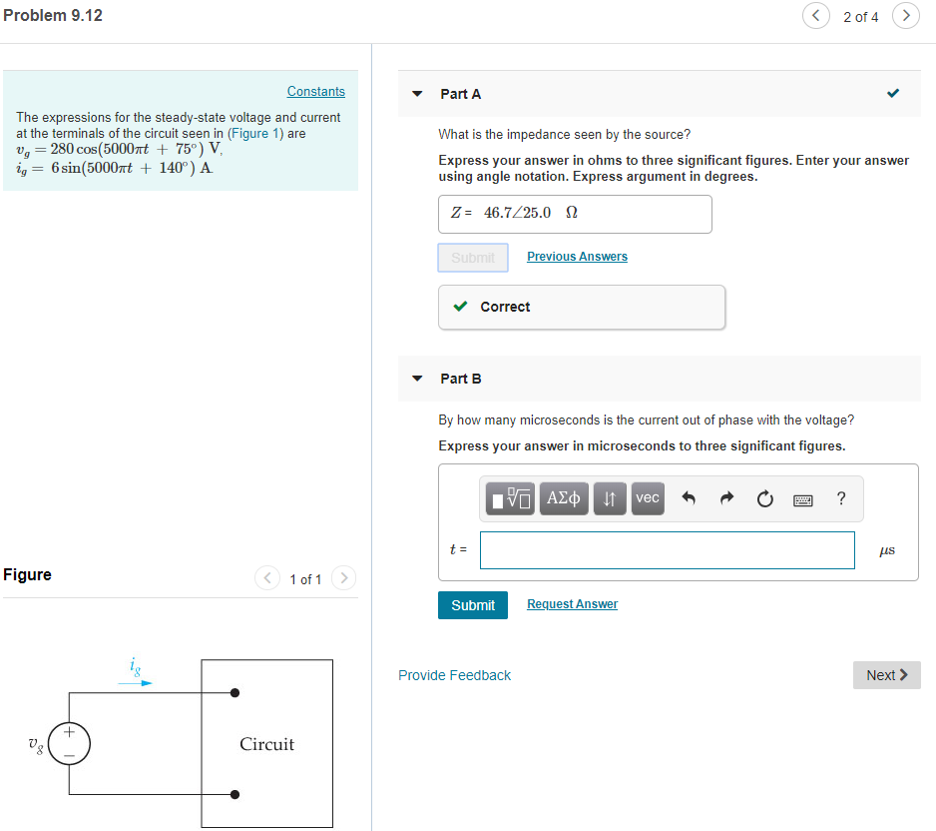
Task: Redo the last equation edit
Action: tap(723, 497)
